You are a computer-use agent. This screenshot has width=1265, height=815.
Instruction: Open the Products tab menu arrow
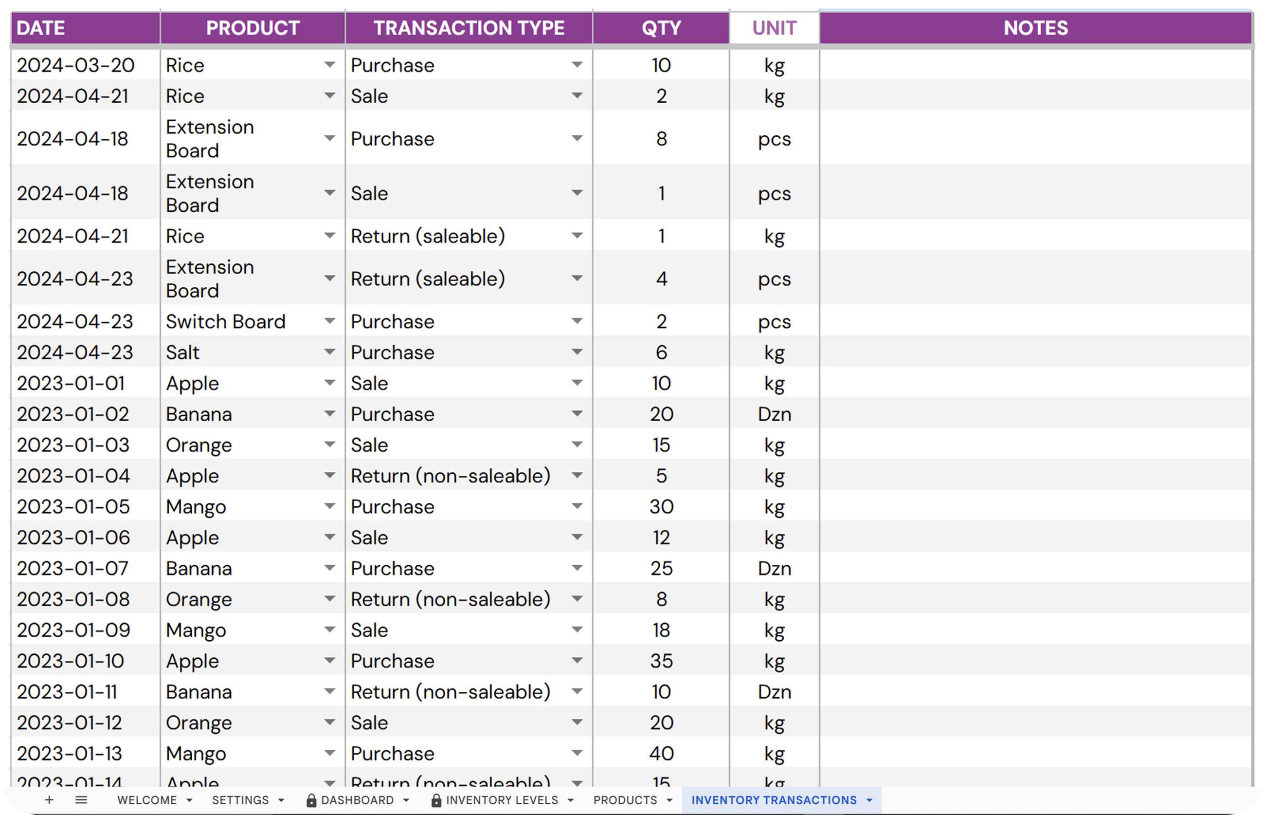pos(669,800)
